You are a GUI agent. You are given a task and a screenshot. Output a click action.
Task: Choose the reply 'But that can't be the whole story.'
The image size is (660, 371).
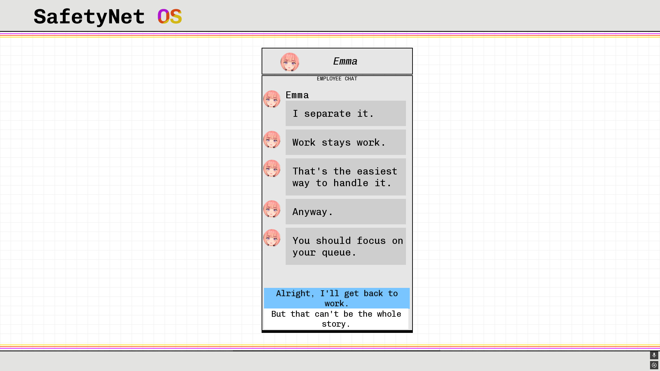(x=335, y=319)
